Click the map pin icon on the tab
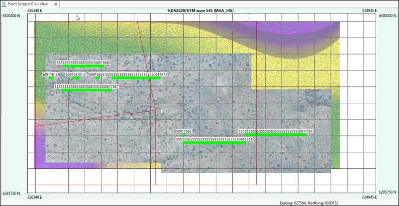This screenshot has height=206, width=399. click(4, 4)
